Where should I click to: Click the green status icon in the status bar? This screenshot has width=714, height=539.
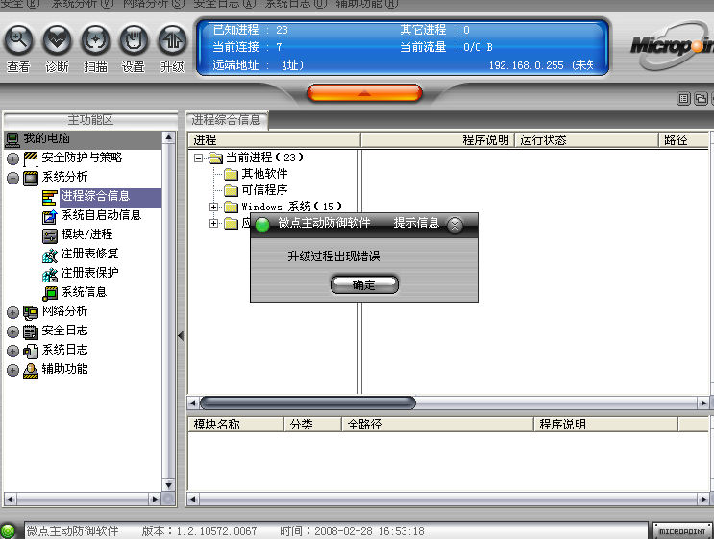point(8,530)
